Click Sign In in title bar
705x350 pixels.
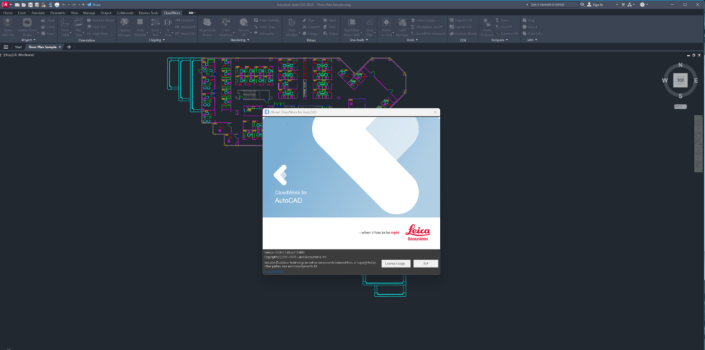(595, 5)
